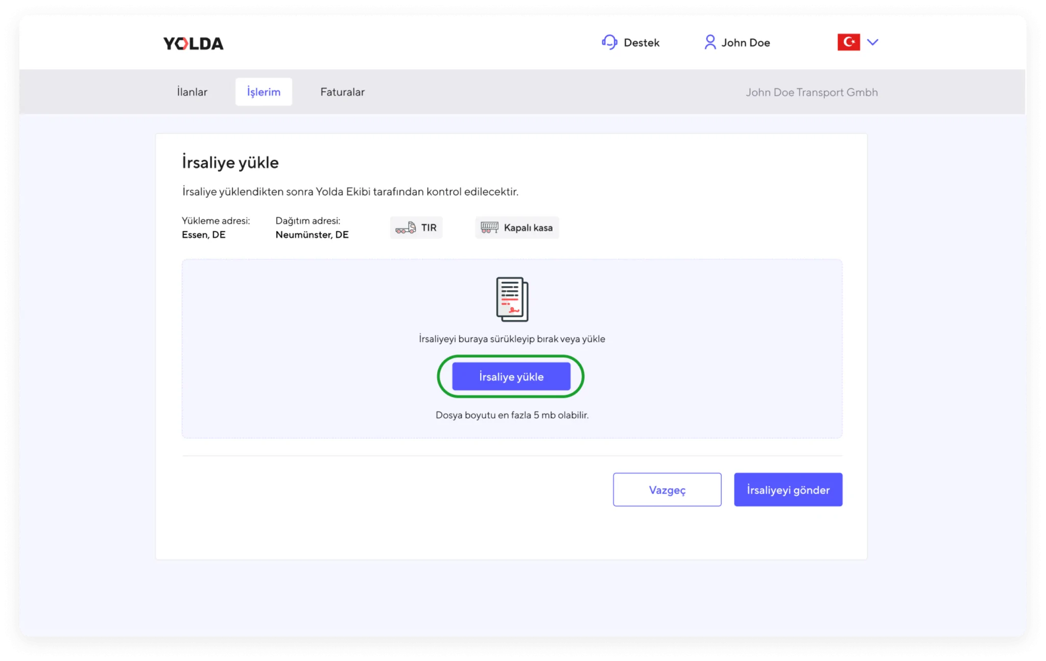This screenshot has width=1046, height=661.
Task: Click the John Doe user profile icon
Action: (x=709, y=42)
